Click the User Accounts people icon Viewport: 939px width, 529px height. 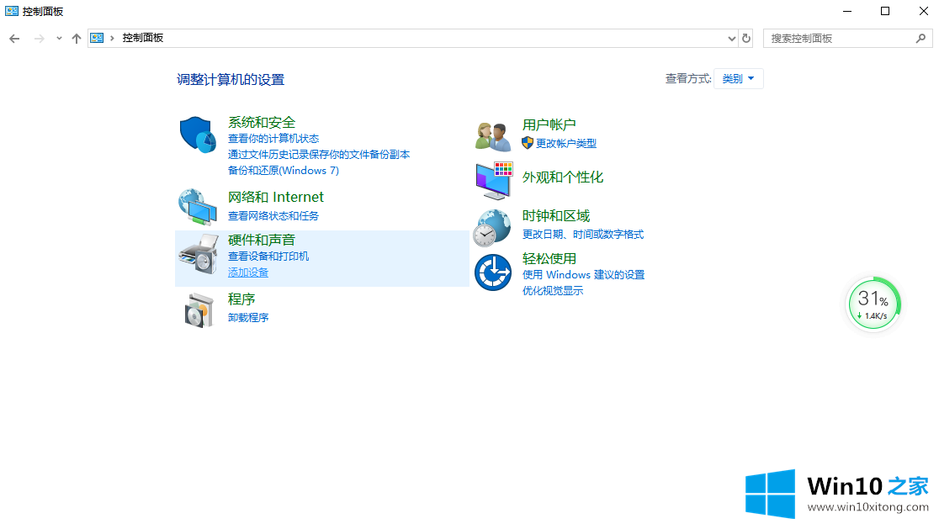tap(493, 135)
